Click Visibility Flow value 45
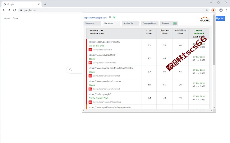This screenshot has width=230, height=143. (180, 71)
